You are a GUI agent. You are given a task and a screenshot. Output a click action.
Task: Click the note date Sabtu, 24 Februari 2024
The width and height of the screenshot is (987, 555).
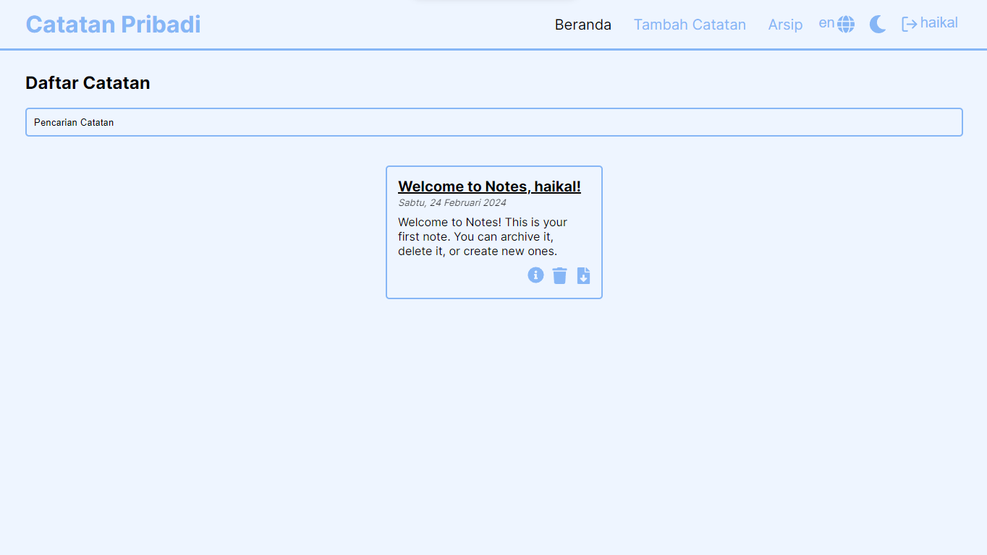(x=452, y=203)
